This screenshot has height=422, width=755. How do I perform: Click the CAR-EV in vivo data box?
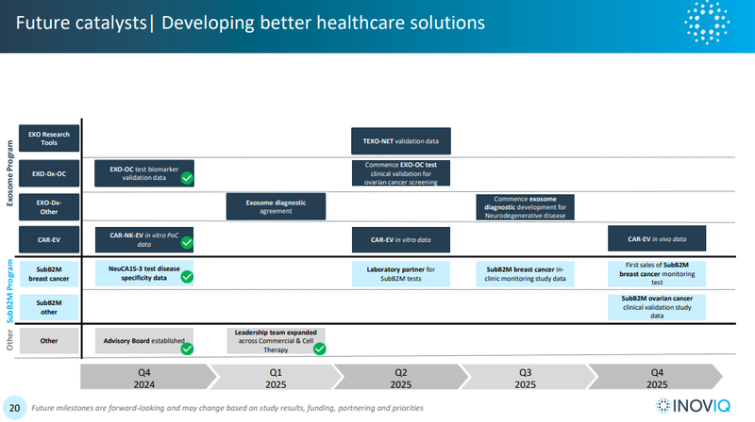coord(657,238)
